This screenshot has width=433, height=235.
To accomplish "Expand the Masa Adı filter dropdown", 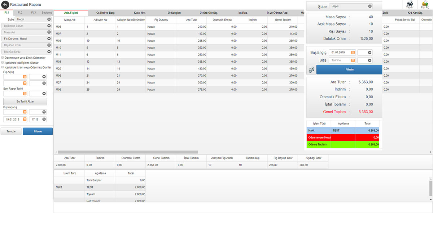I will pyautogui.click(x=27, y=32).
